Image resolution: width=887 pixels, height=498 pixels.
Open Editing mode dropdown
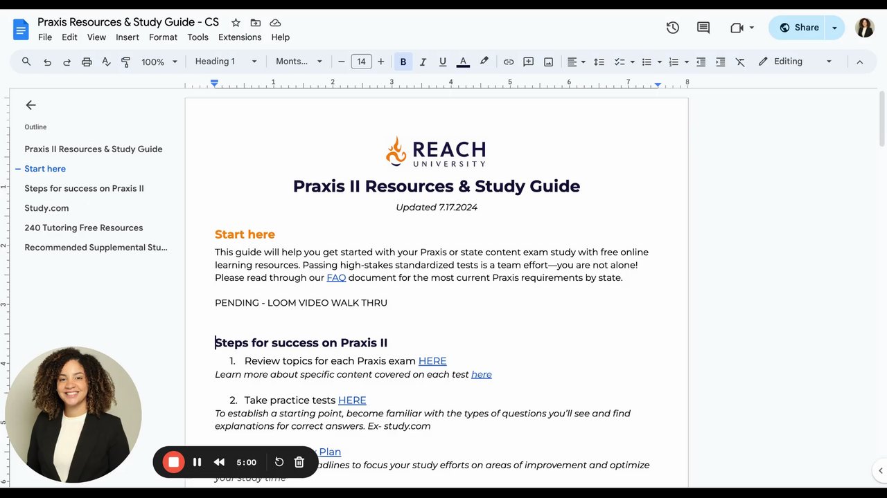click(x=796, y=62)
